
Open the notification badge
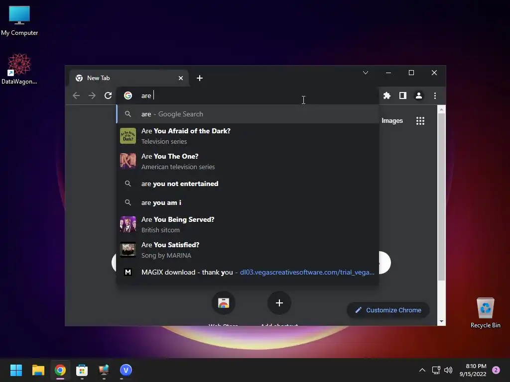[496, 370]
